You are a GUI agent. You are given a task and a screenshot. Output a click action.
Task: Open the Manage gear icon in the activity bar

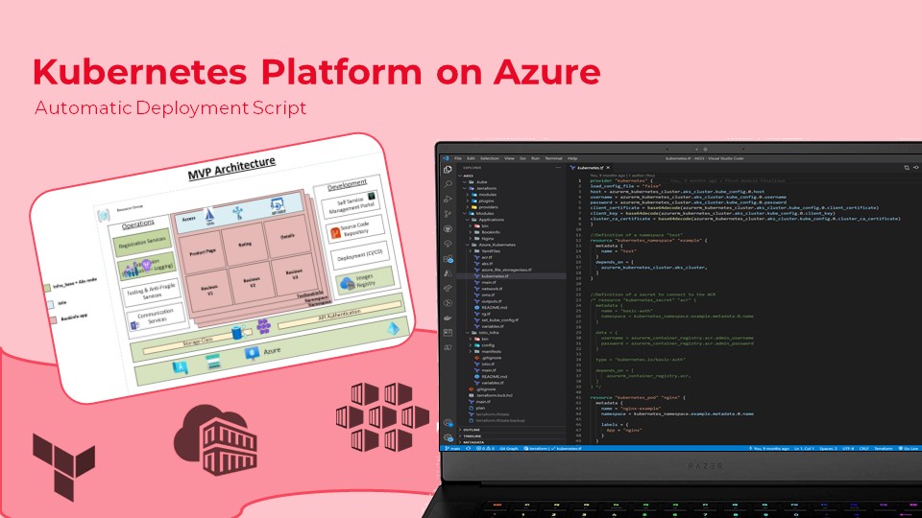click(449, 437)
